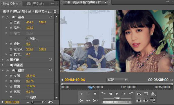Toggle the 旋转 stopwatch animation icon
The image size is (174, 105).
(11, 44)
